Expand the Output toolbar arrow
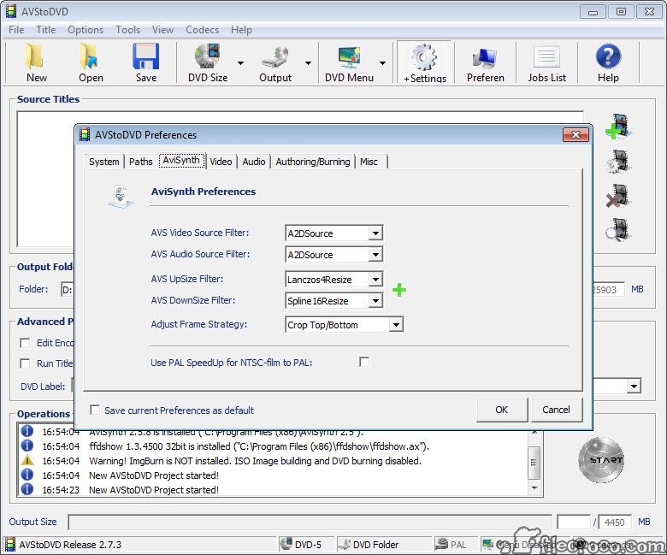Screen dimensions: 667x555 click(308, 63)
